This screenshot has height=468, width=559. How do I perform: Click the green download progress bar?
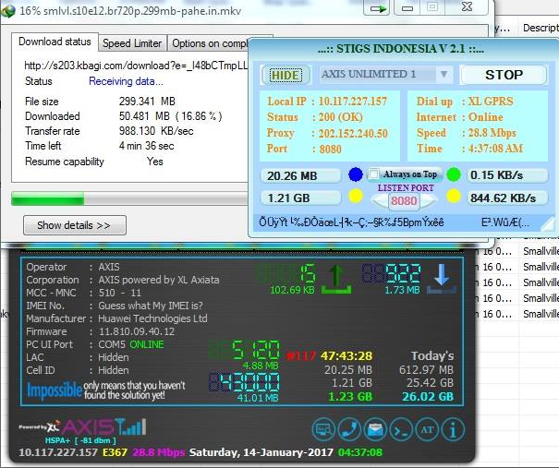(48, 198)
